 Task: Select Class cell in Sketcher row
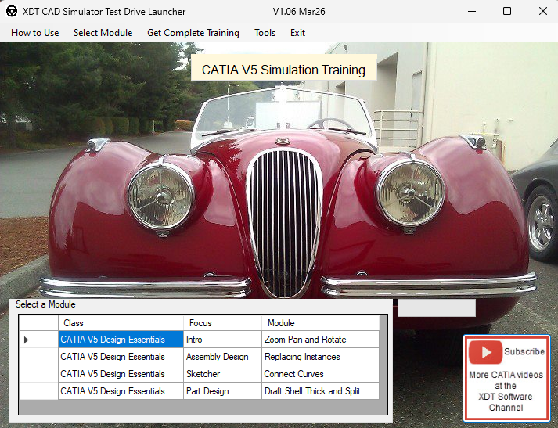(121, 374)
